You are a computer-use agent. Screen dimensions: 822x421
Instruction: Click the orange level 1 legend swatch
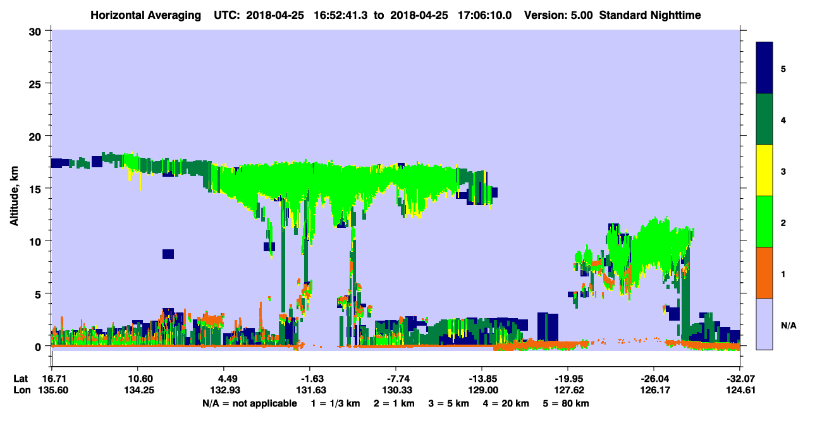click(764, 273)
